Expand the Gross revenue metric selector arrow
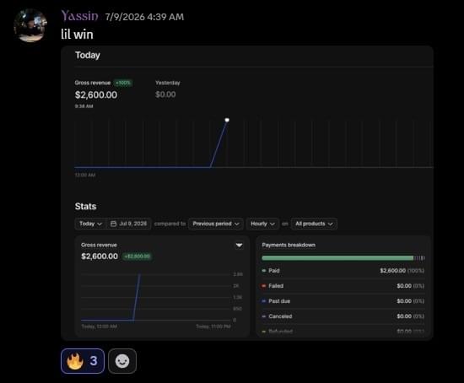 click(x=239, y=245)
